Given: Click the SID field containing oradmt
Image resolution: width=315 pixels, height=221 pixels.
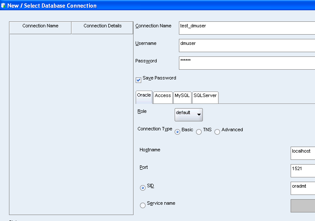Looking at the screenshot, I should pos(302,188).
